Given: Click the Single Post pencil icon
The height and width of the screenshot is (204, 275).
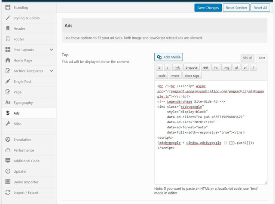Looking at the screenshot, I should coord(8,81).
